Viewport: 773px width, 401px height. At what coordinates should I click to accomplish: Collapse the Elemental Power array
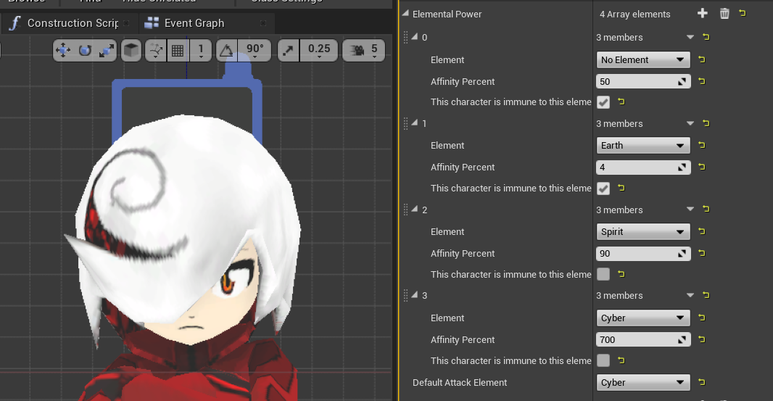pos(405,13)
